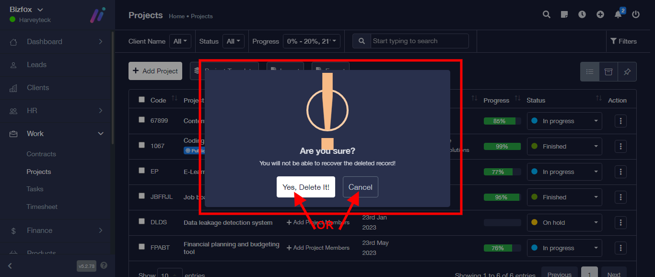The width and height of the screenshot is (655, 277).
Task: Click the power logout icon
Action: coord(636,14)
